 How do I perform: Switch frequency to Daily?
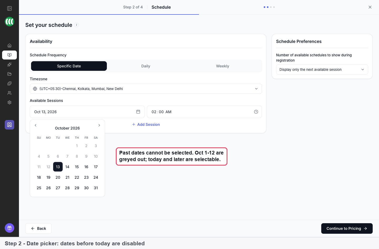pos(146,66)
